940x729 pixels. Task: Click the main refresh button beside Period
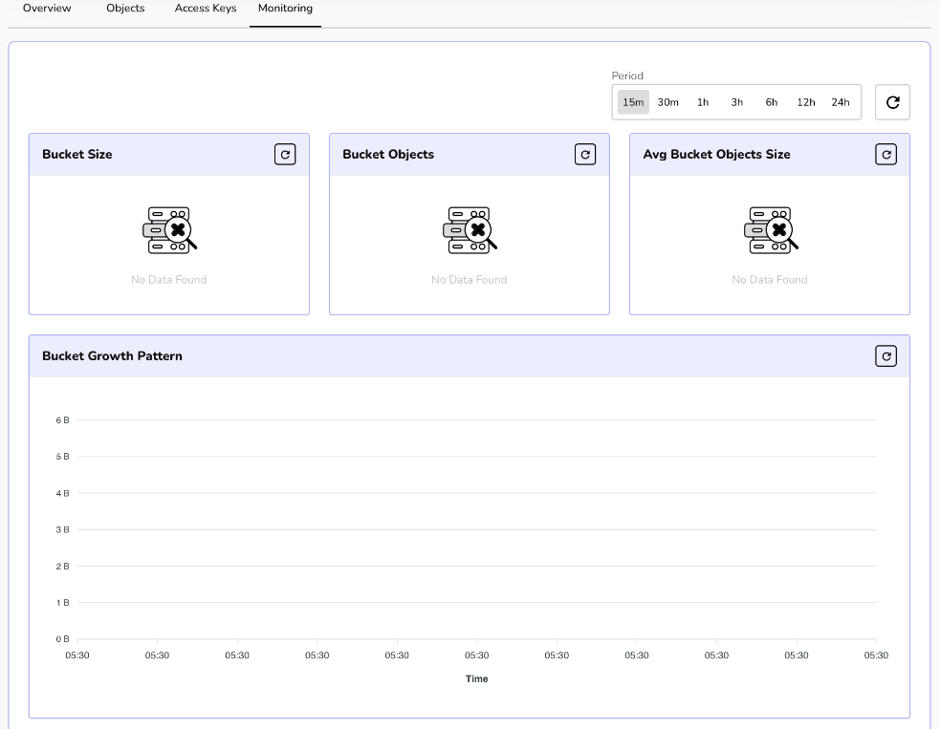[892, 102]
